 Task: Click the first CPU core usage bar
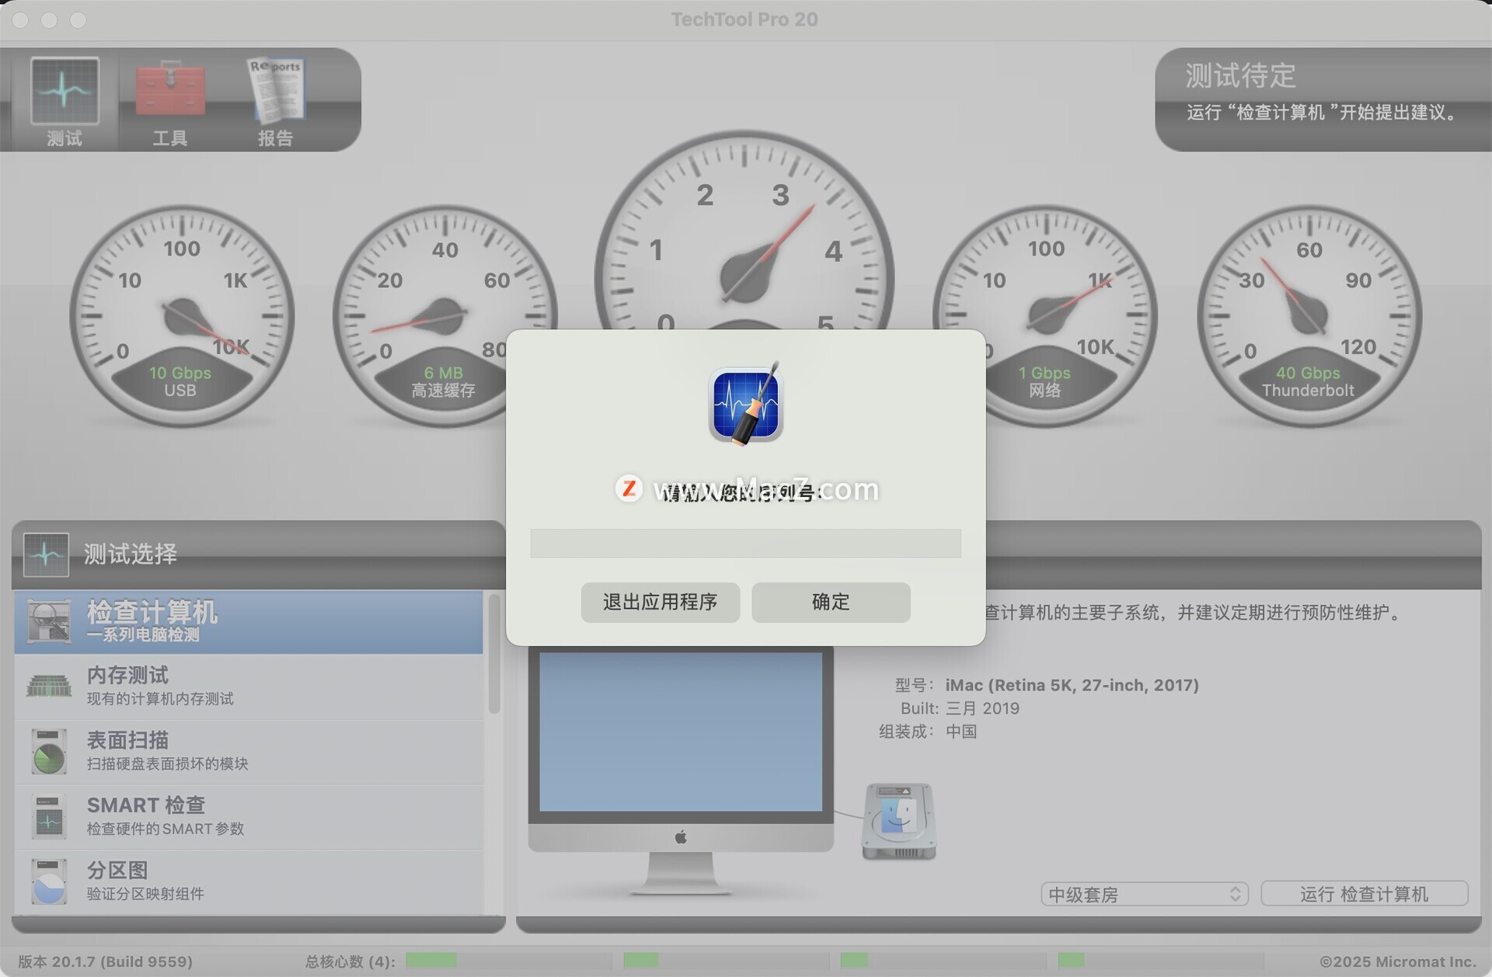pyautogui.click(x=507, y=961)
